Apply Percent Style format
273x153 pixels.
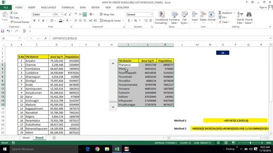coord(136,20)
